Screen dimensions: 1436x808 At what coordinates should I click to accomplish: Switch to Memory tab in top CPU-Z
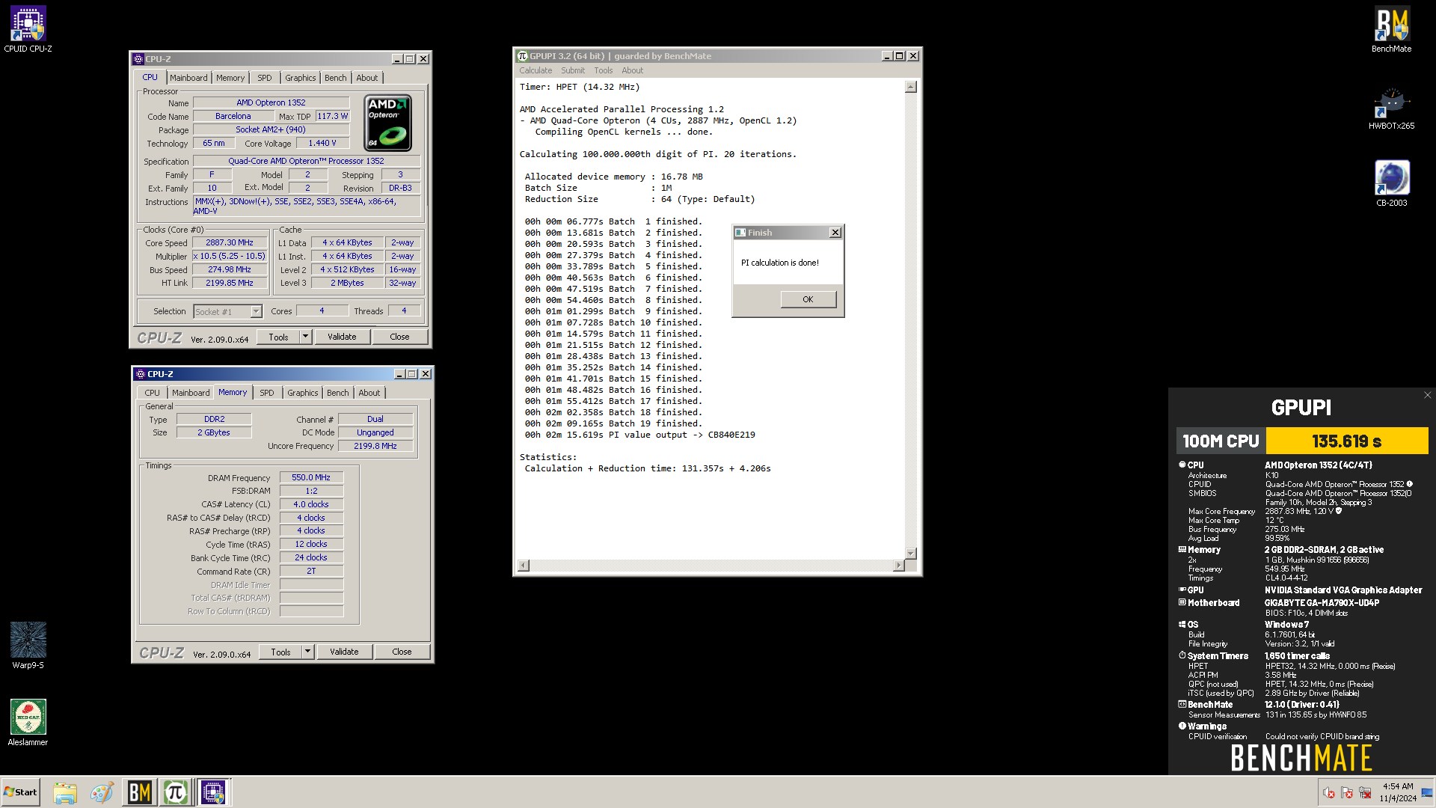click(x=230, y=78)
